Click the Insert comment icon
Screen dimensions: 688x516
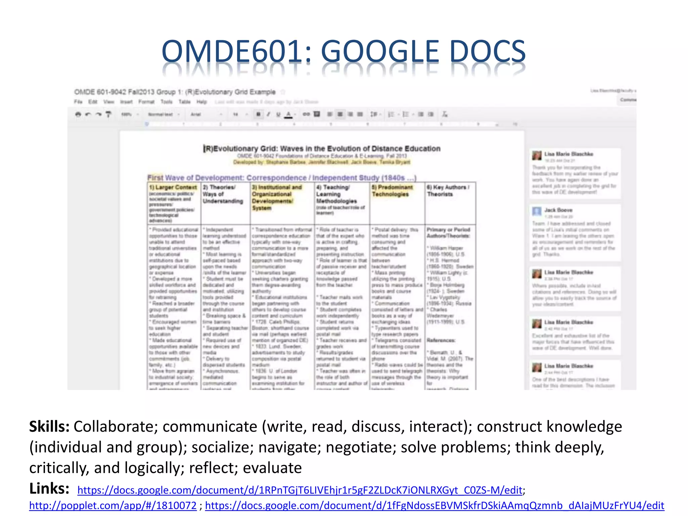coord(316,114)
